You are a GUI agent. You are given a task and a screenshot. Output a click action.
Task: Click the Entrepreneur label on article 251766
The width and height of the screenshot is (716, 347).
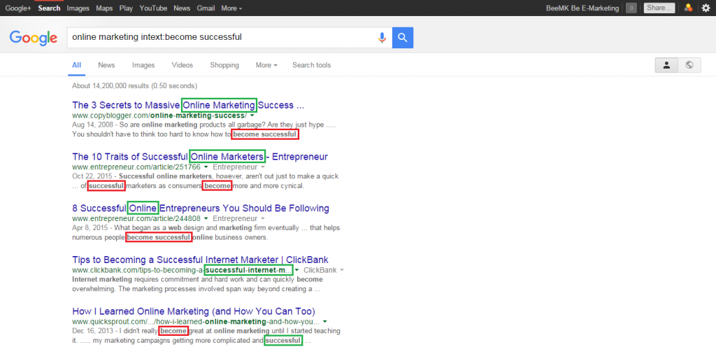[x=235, y=167]
